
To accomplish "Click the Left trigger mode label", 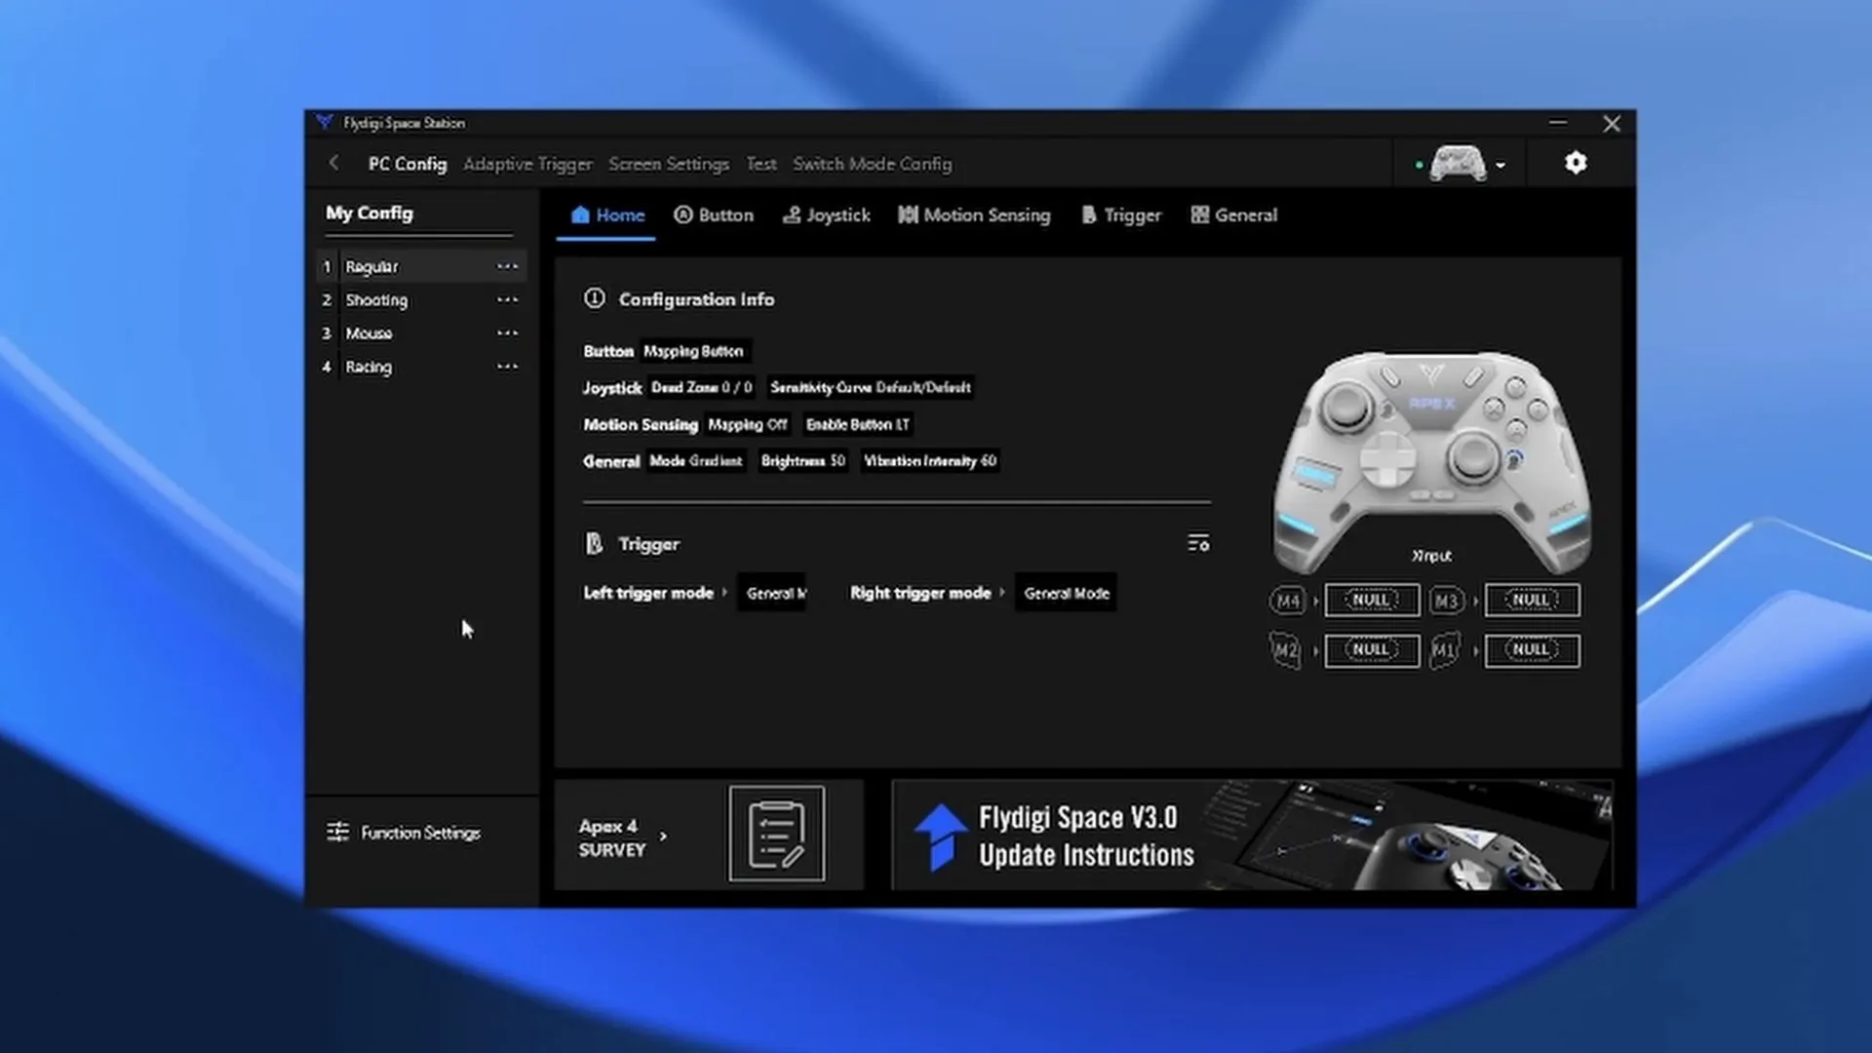I will [648, 593].
